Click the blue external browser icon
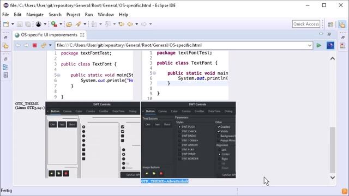 point(330,45)
